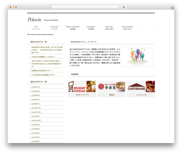Click the Polaris logo
Image resolution: width=182 pixels, height=154 pixels.
(34, 19)
